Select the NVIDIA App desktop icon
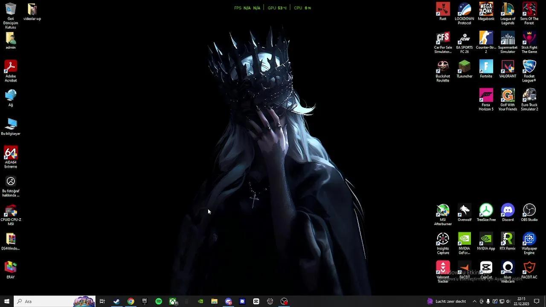The width and height of the screenshot is (546, 307). click(486, 241)
